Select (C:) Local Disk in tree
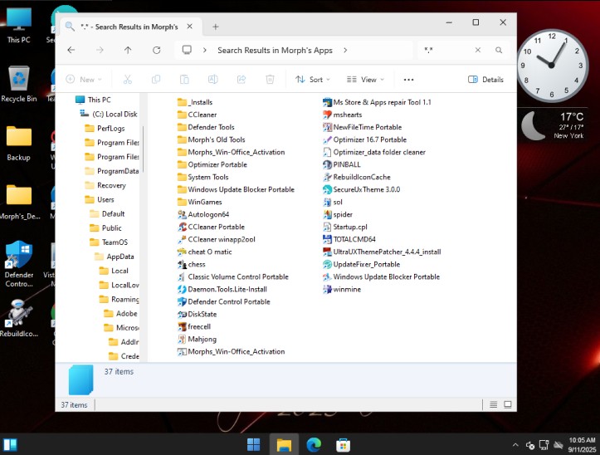Viewport: 600px width, 455px height. click(108, 114)
